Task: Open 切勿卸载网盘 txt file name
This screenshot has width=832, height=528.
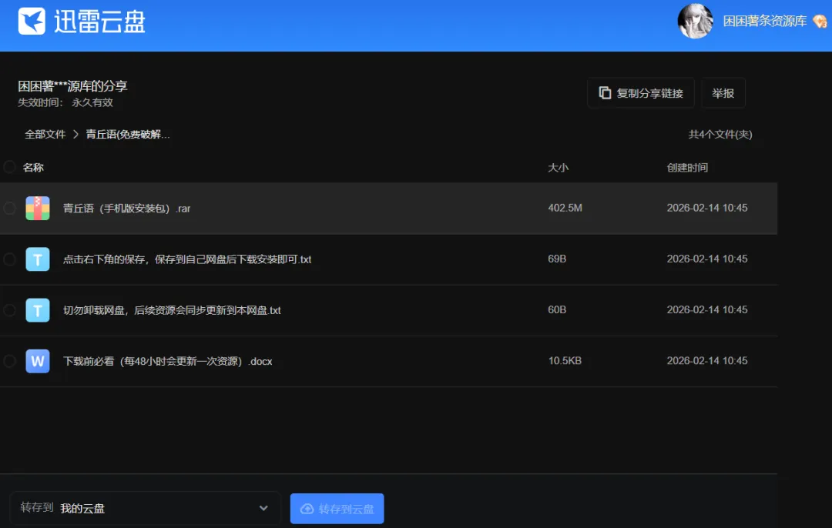Action: 172,310
